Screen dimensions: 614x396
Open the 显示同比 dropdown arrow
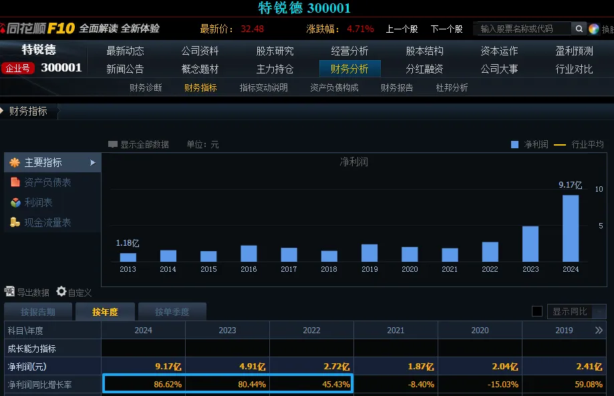(x=599, y=311)
